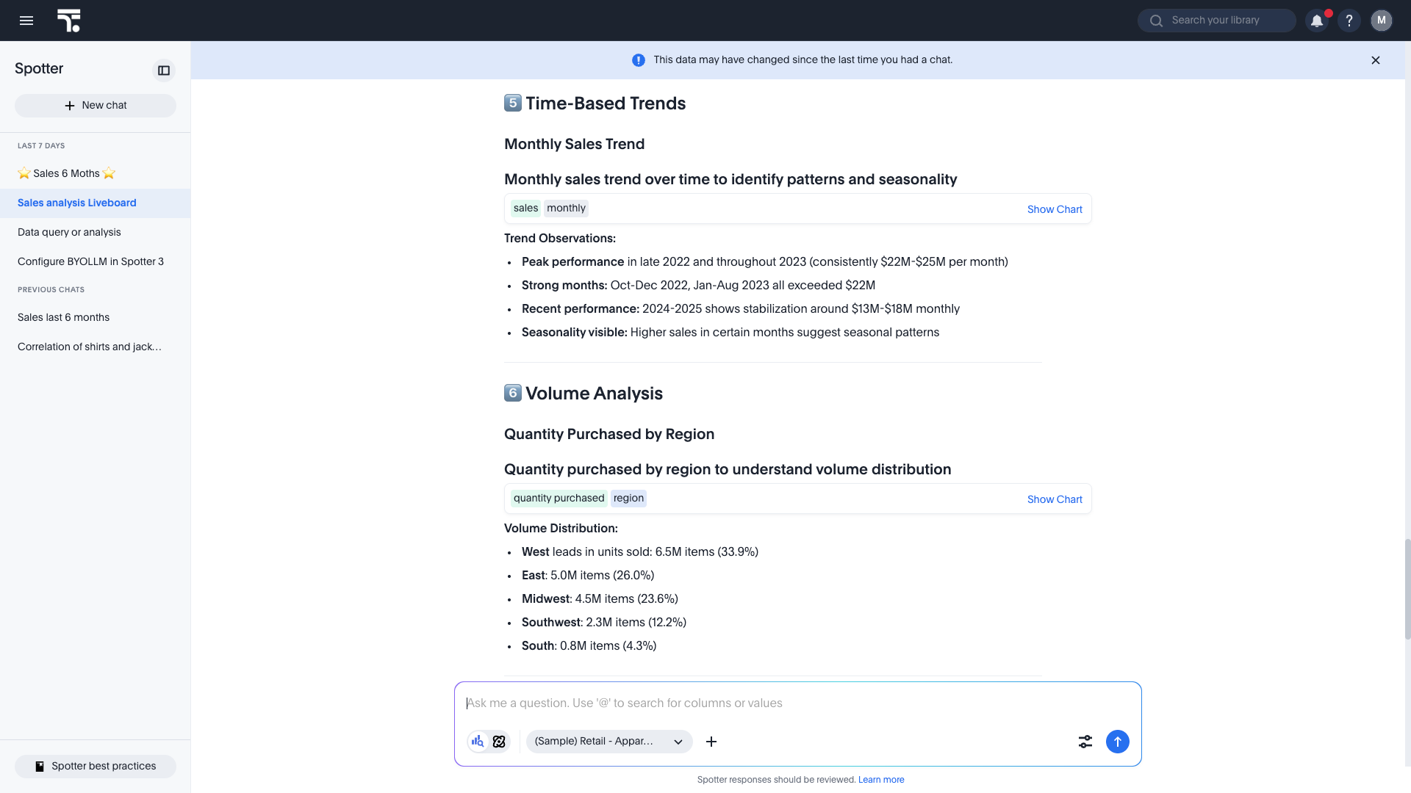Click the ThoughtSpot logo
This screenshot has width=1411, height=793.
[69, 21]
